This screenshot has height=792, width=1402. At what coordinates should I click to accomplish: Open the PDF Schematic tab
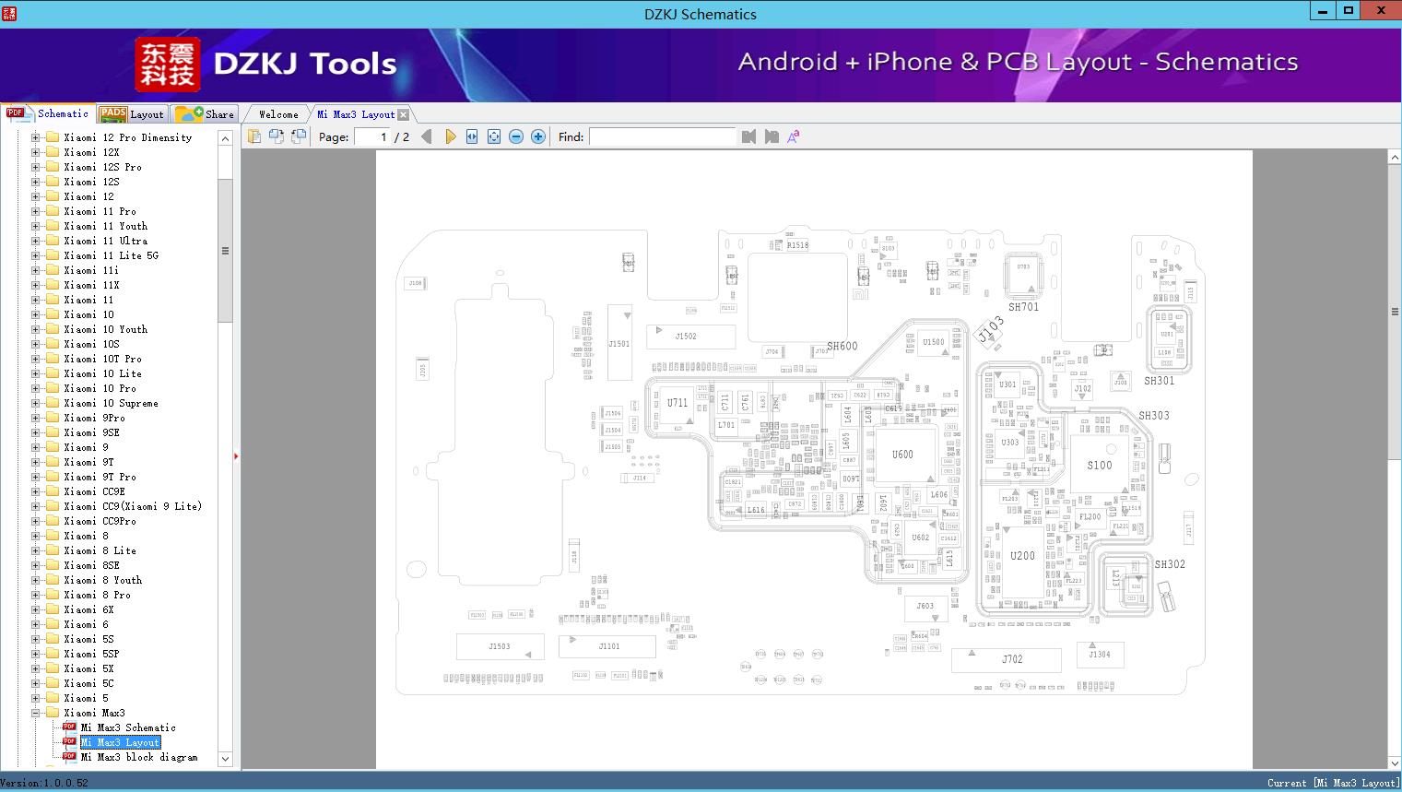tap(48, 113)
